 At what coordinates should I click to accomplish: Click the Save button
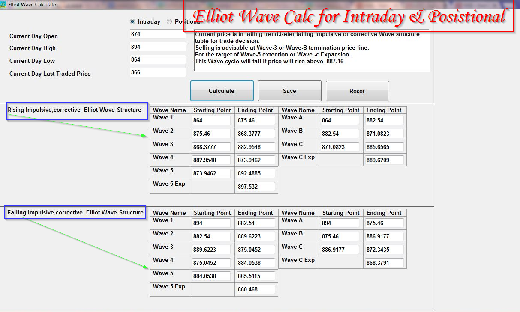289,91
